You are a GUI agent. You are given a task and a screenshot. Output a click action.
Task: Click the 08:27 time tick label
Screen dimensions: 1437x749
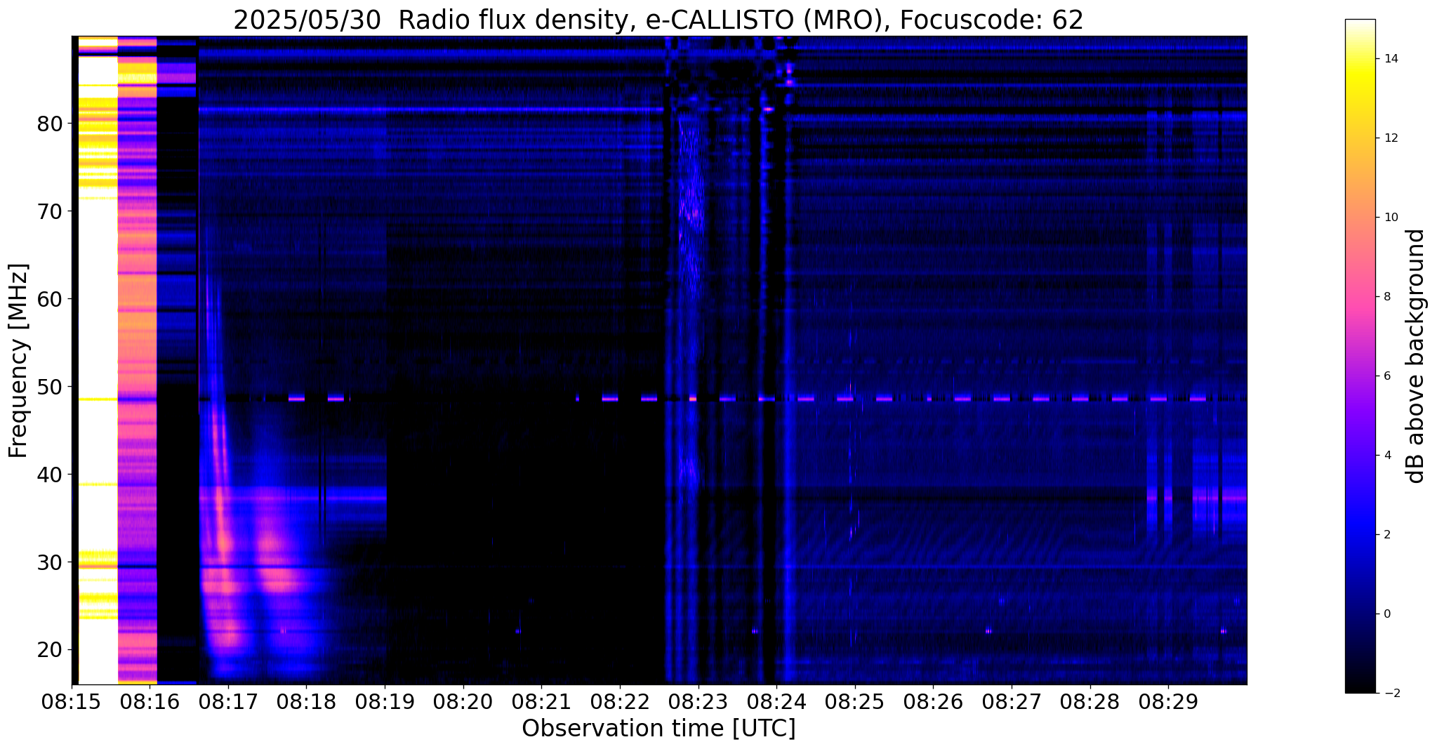[1012, 701]
